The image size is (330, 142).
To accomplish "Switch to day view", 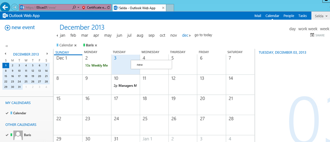I will pos(292,29).
